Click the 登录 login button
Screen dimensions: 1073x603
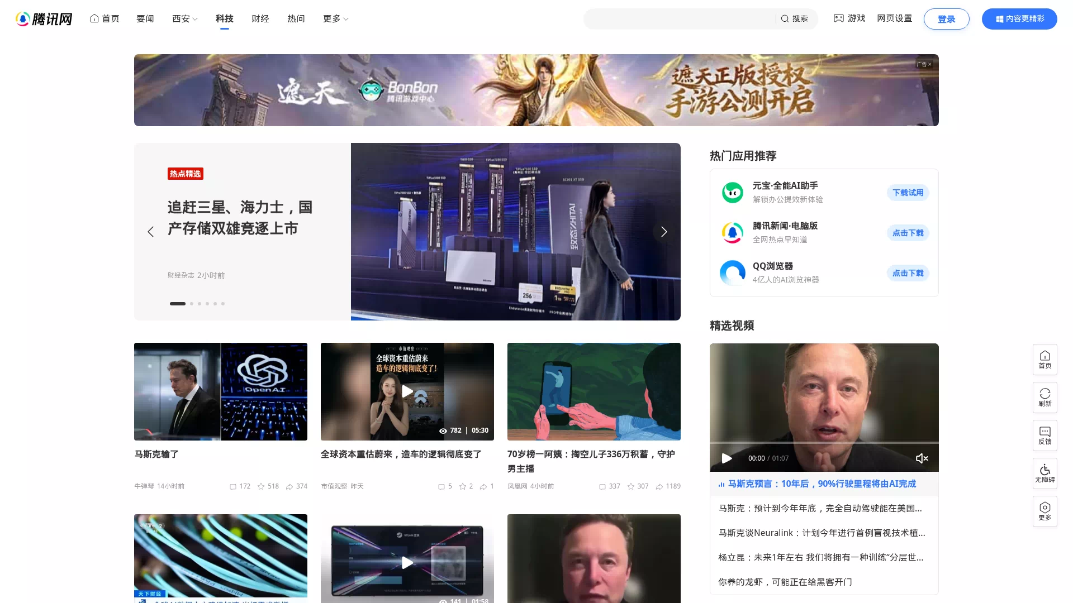tap(947, 19)
